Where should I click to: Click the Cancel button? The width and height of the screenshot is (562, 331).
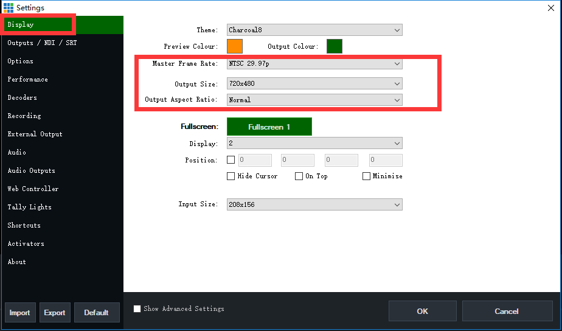[x=507, y=311]
